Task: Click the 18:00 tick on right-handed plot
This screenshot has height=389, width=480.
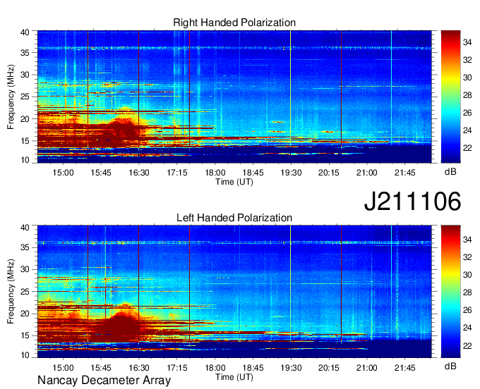Action: (215, 173)
